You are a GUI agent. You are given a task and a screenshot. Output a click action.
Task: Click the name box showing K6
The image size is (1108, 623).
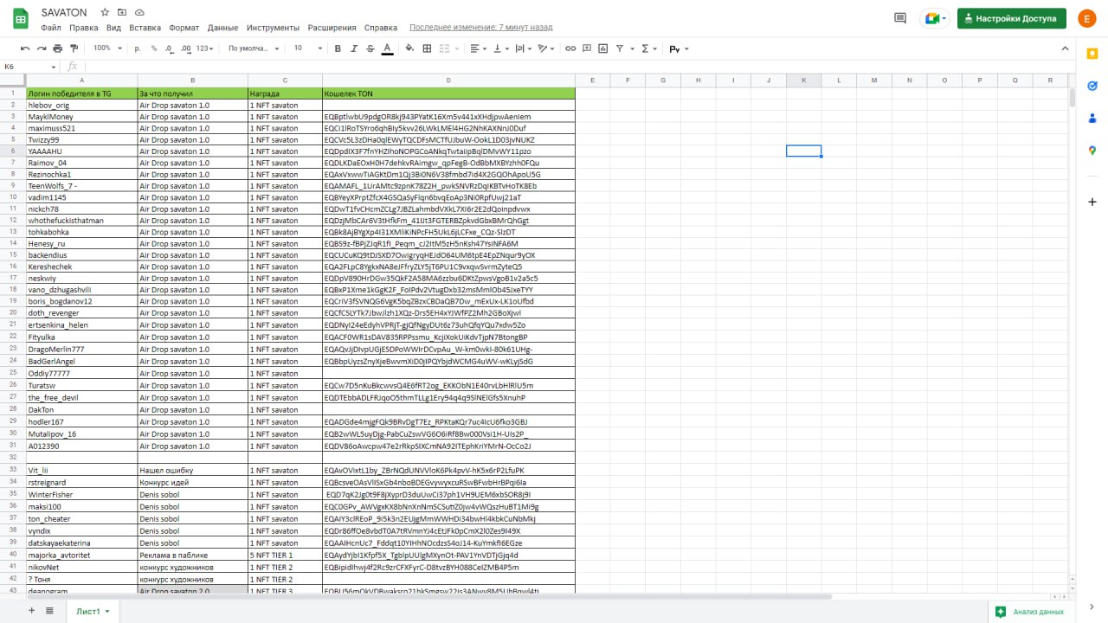pyautogui.click(x=30, y=67)
